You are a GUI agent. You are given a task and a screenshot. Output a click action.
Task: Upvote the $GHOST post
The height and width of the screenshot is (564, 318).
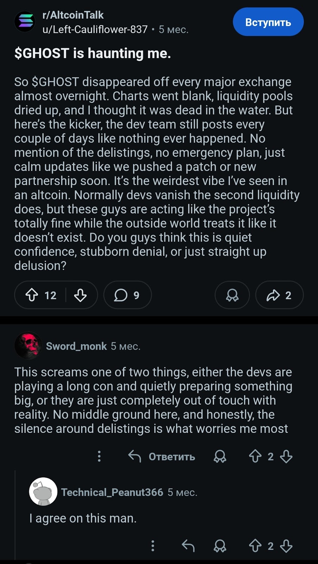(x=32, y=295)
